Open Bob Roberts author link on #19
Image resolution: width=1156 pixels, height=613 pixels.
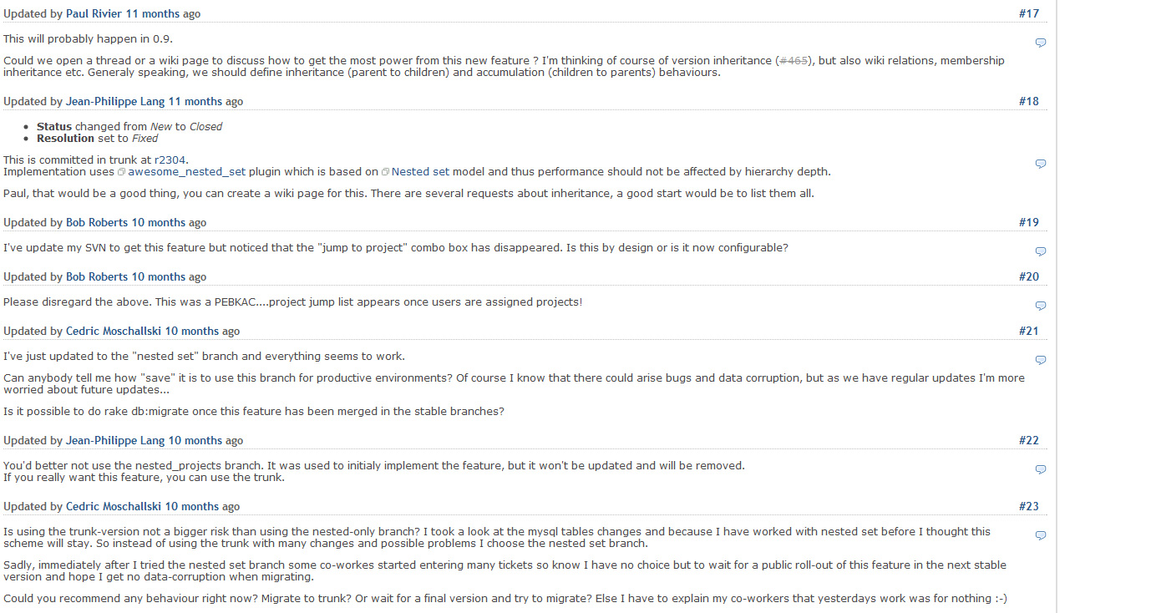(x=97, y=223)
